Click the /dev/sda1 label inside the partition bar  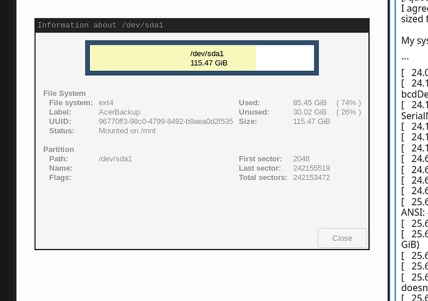click(207, 53)
